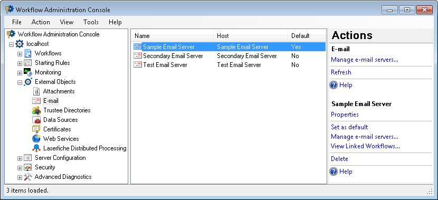Click Help link text below Delete
Viewport: 438px width, 200px height.
[346, 172]
